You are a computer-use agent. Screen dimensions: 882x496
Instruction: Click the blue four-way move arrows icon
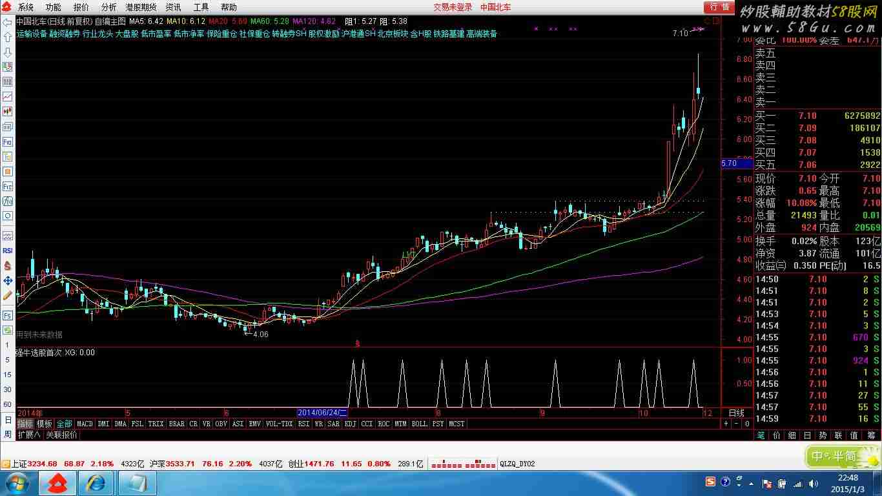pos(8,281)
